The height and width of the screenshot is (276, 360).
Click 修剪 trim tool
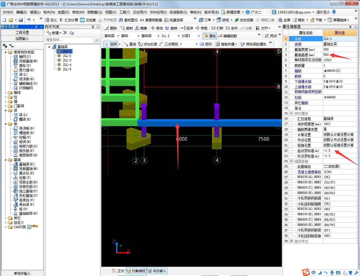coord(201,28)
